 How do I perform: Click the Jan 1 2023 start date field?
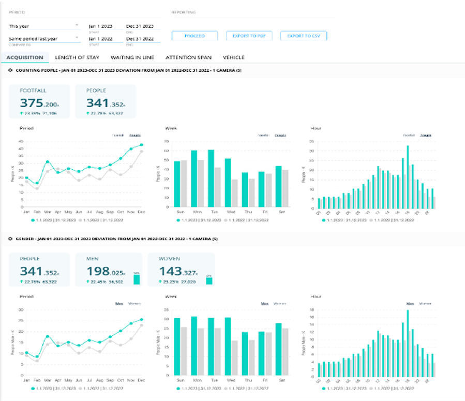(106, 26)
